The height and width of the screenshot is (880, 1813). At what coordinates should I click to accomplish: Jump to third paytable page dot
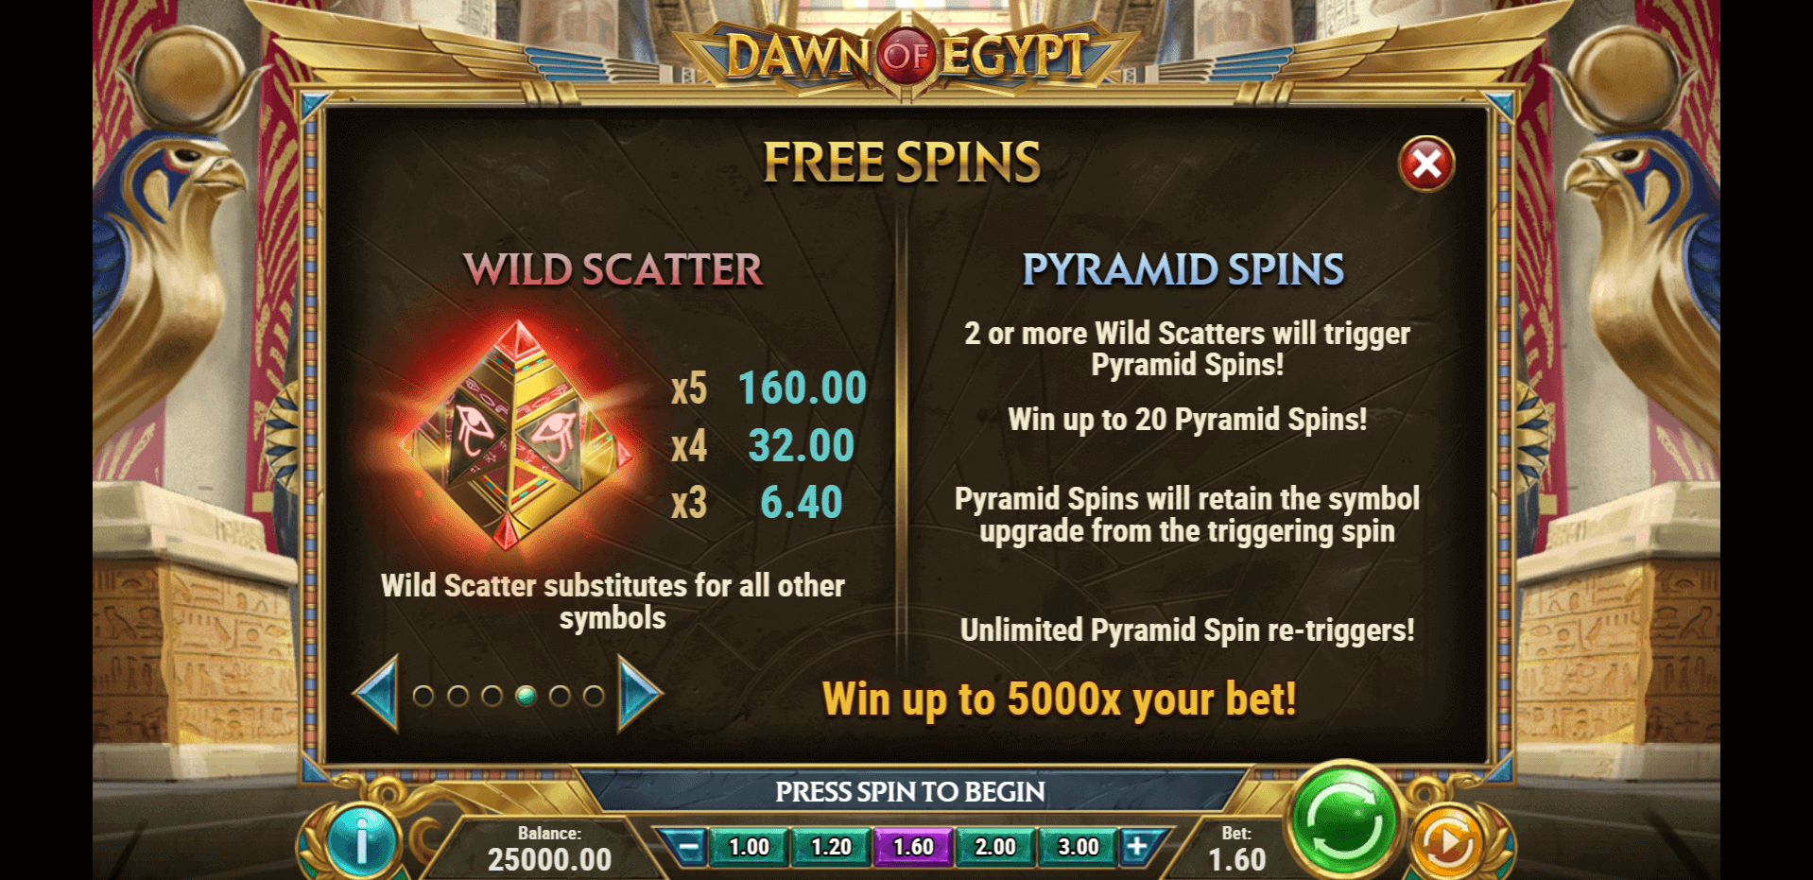[x=492, y=697]
